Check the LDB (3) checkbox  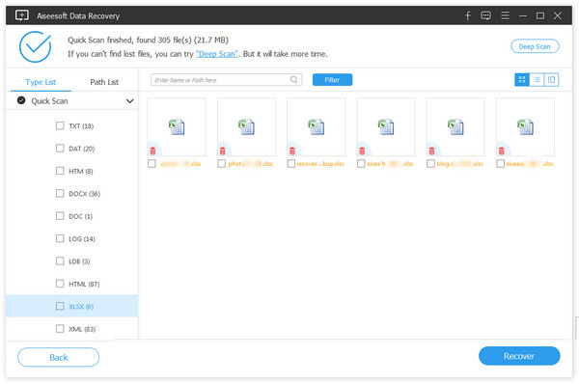60,261
